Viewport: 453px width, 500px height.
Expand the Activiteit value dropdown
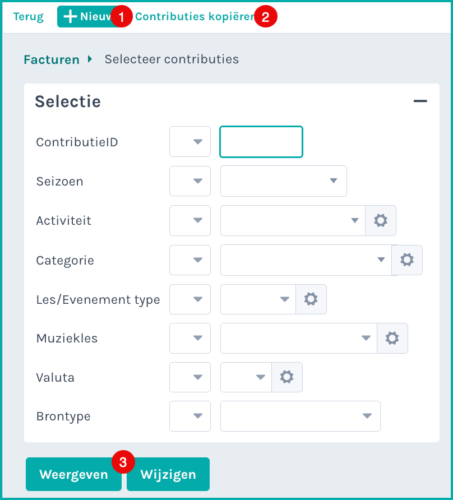pos(293,221)
